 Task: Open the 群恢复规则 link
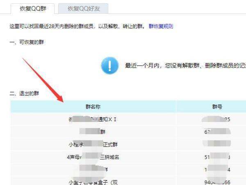pyautogui.click(x=161, y=26)
